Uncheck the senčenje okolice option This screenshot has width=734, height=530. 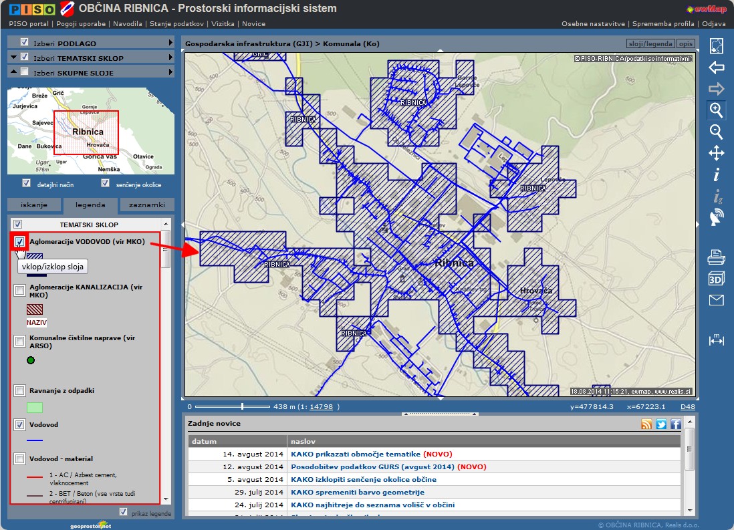coord(105,184)
